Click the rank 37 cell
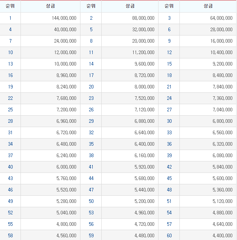This screenshot has width=237, height=240. pyautogui.click(x=10, y=156)
